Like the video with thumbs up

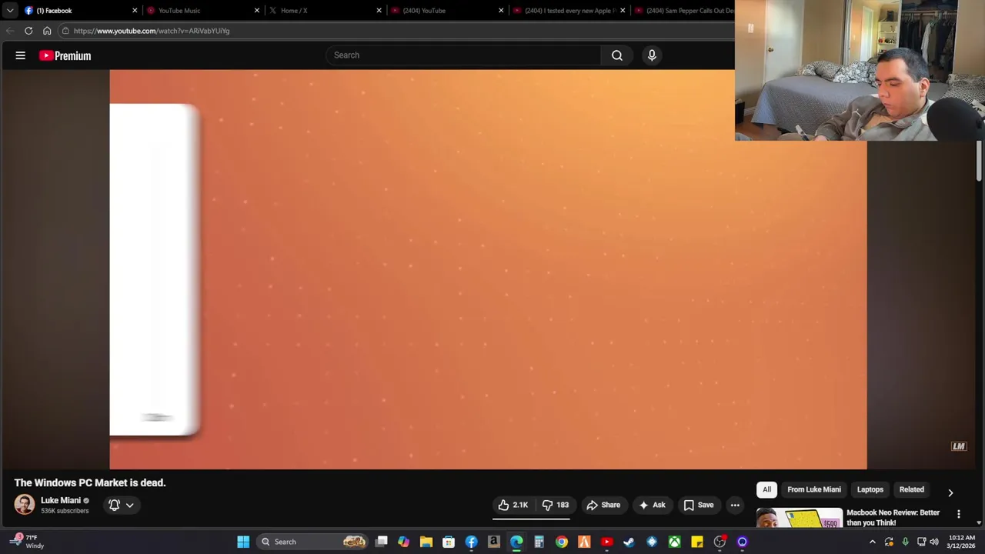513,505
